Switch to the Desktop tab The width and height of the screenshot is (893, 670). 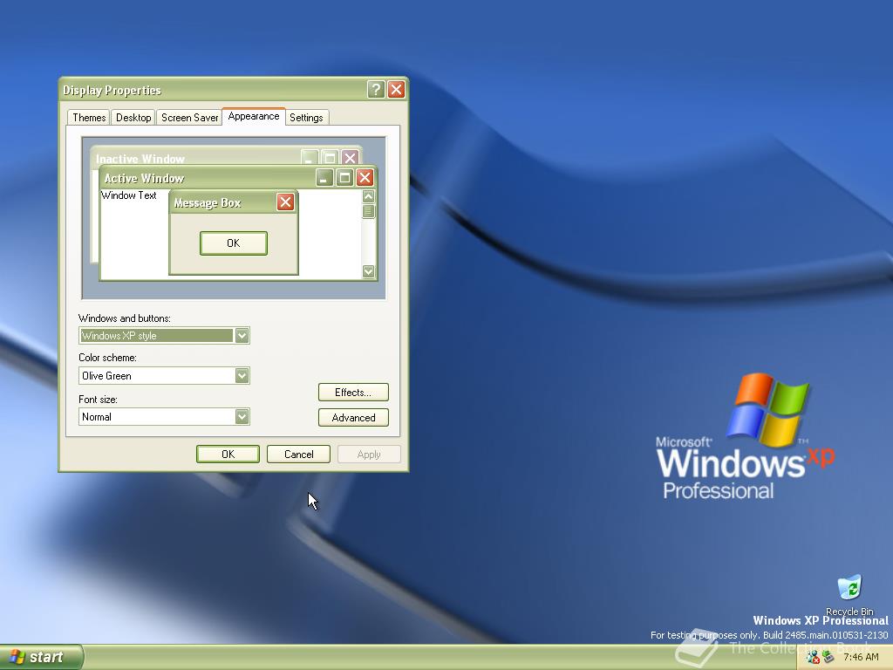pos(133,118)
